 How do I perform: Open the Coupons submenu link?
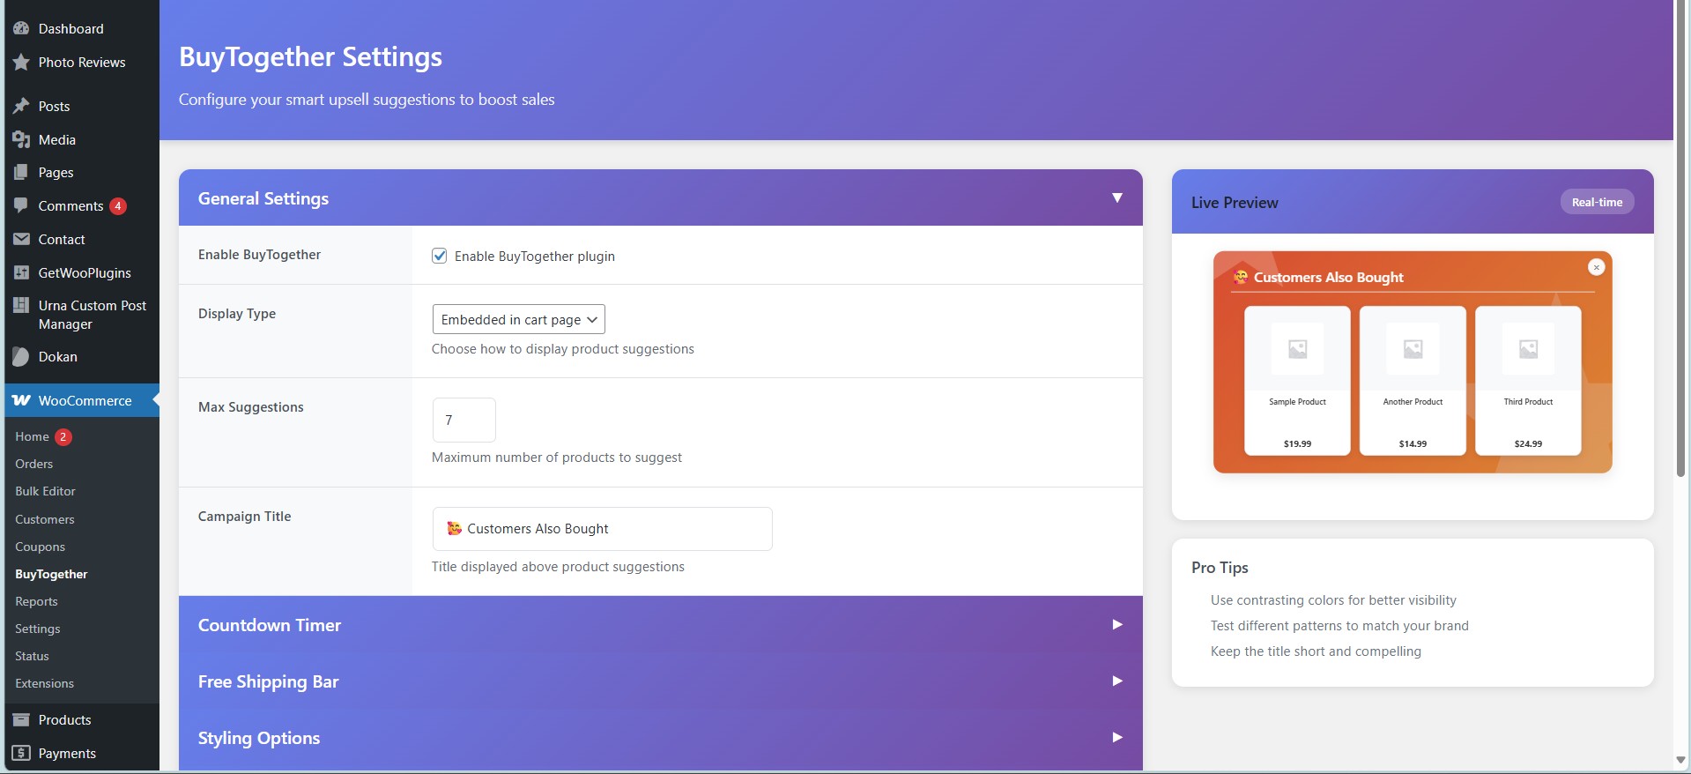click(40, 547)
